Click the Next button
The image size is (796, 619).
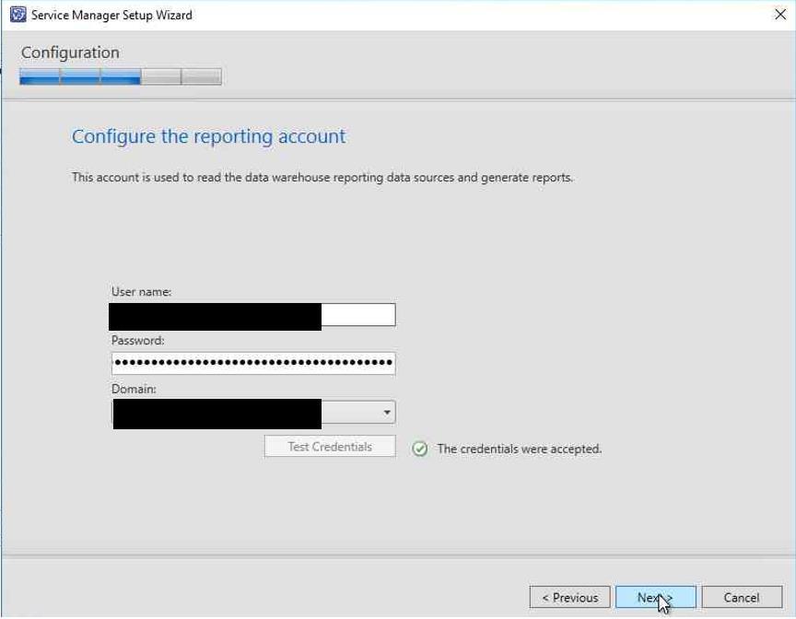coord(655,597)
